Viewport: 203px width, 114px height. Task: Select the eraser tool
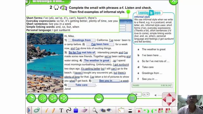point(84,111)
